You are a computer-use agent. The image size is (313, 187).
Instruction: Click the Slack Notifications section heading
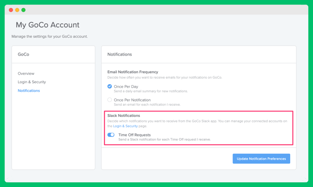point(124,116)
